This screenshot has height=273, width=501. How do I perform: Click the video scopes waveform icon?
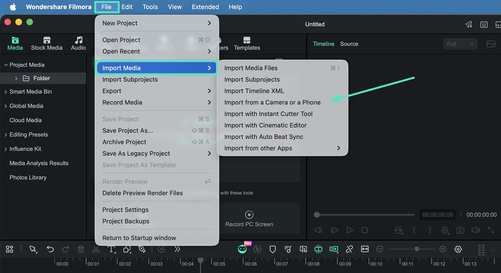point(491,44)
